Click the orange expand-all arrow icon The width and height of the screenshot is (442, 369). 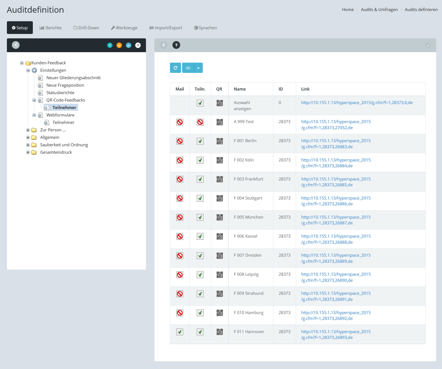point(119,45)
